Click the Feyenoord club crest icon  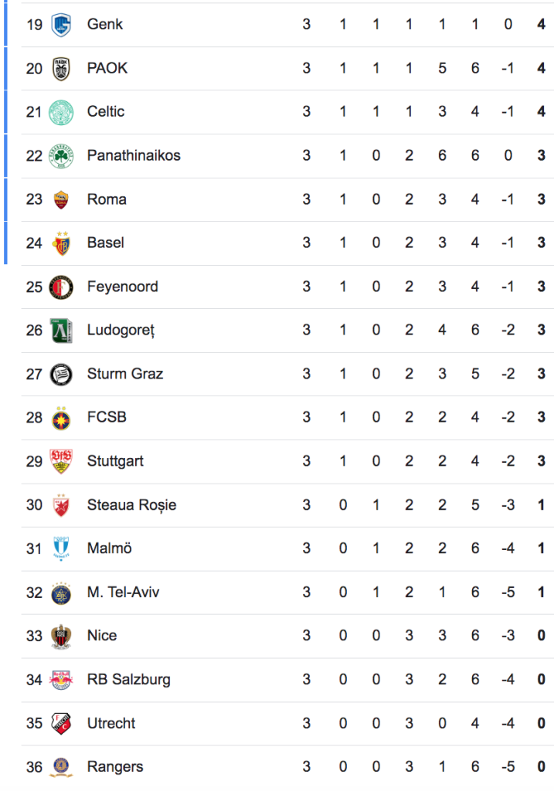[61, 287]
